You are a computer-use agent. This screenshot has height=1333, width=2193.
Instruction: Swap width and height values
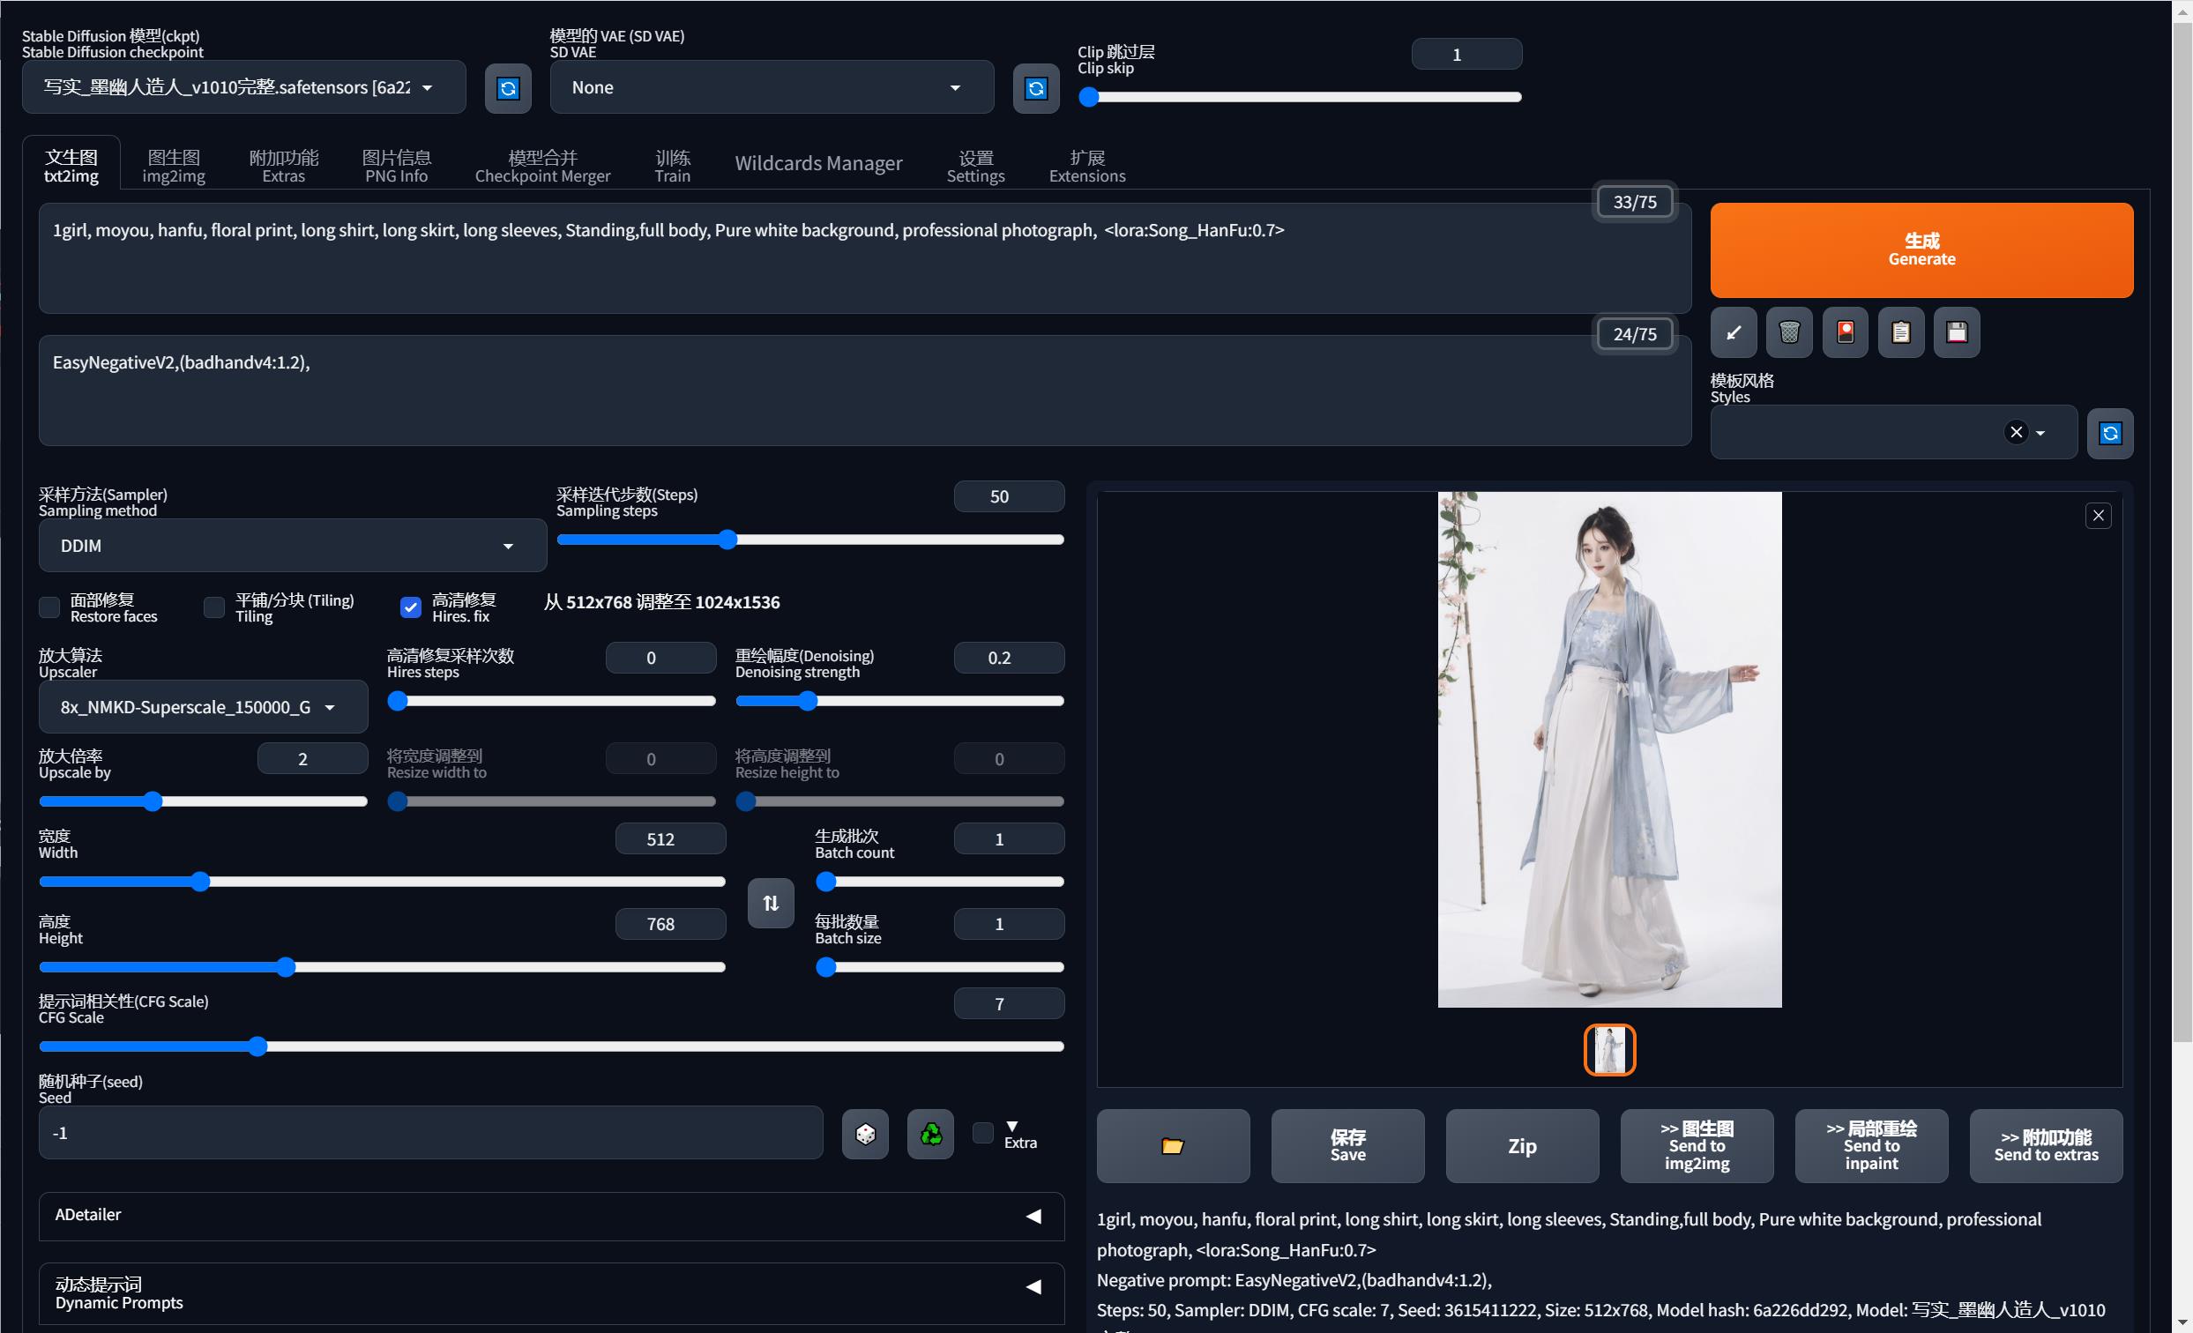[771, 903]
